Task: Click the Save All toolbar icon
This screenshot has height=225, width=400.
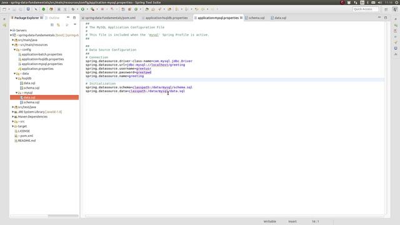Action: pos(21,9)
